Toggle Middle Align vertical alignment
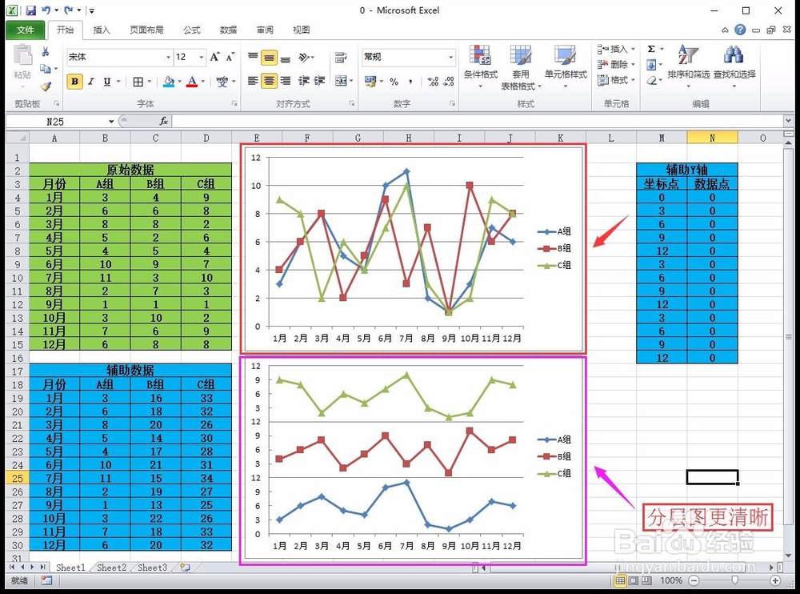This screenshot has width=800, height=594. tap(270, 57)
